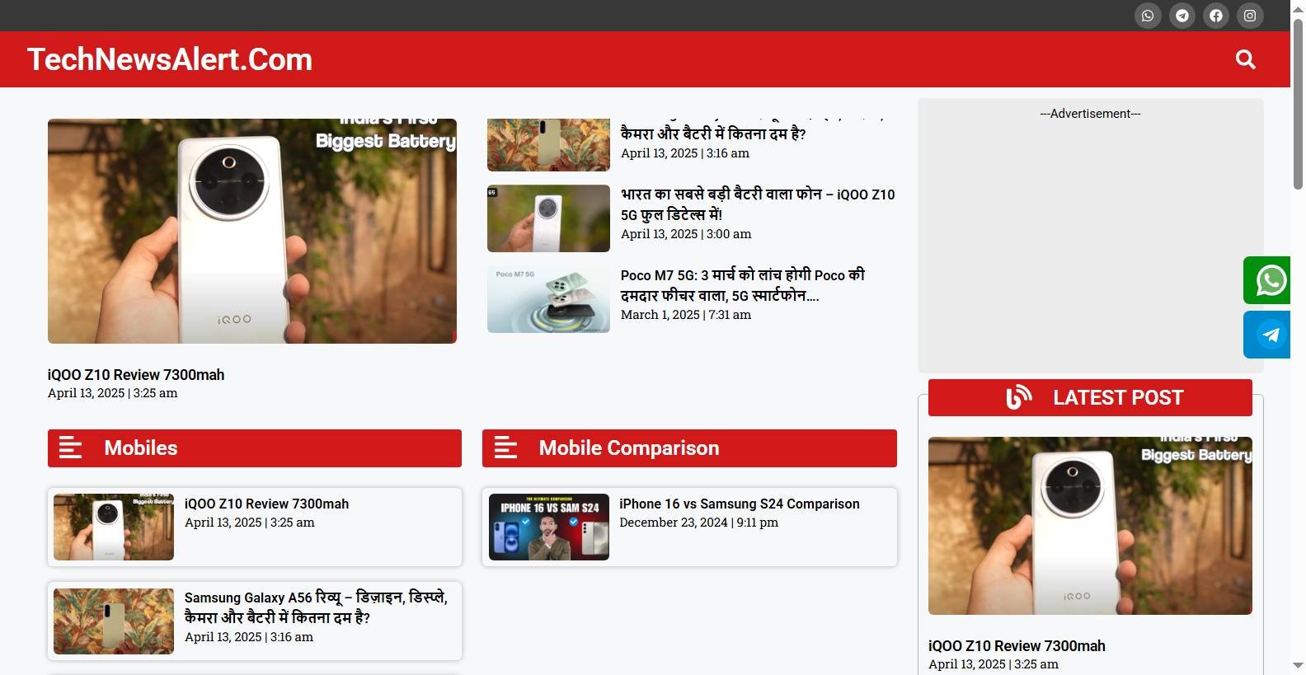
Task: Open WhatsApp icon in top bar
Action: click(x=1147, y=16)
